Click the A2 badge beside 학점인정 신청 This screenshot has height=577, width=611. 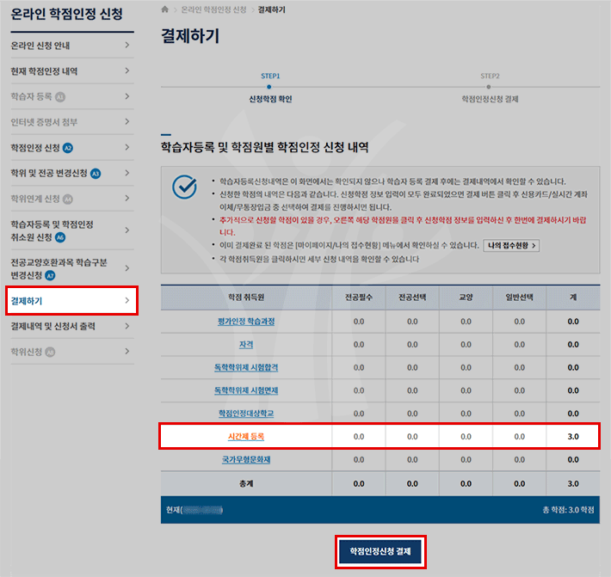point(68,148)
